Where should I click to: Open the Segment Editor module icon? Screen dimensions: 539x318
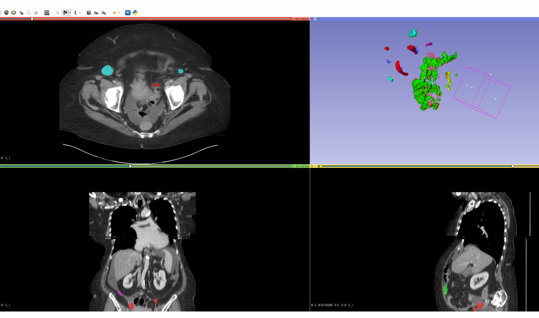(x=36, y=13)
